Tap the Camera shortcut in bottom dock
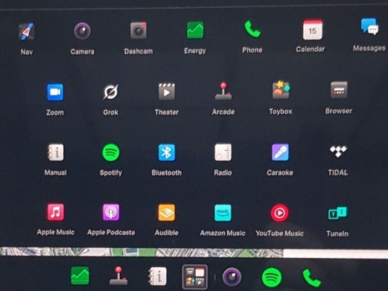 coord(232,277)
